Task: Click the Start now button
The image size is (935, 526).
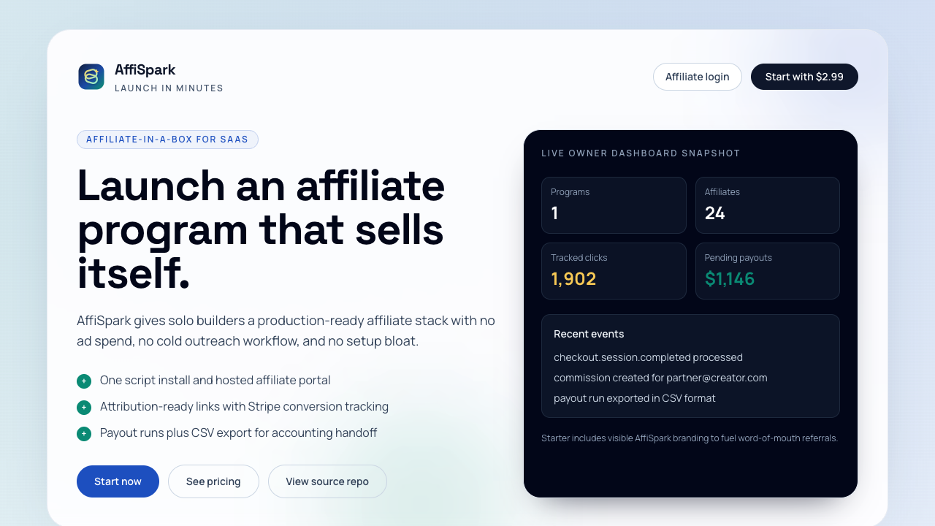Action: pos(118,481)
